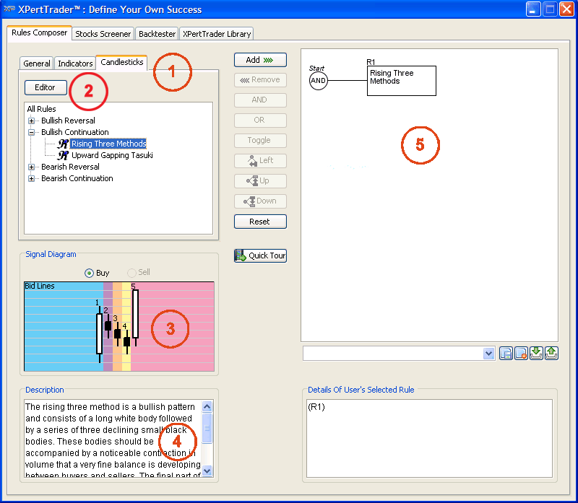
Task: Expand the Bearish Reversal tree node
Action: [x=32, y=167]
